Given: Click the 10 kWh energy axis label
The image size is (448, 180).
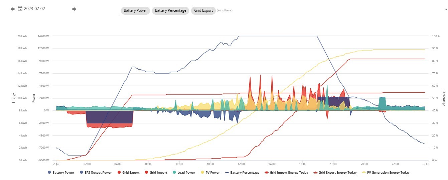Looking at the screenshot, I should [22, 98].
